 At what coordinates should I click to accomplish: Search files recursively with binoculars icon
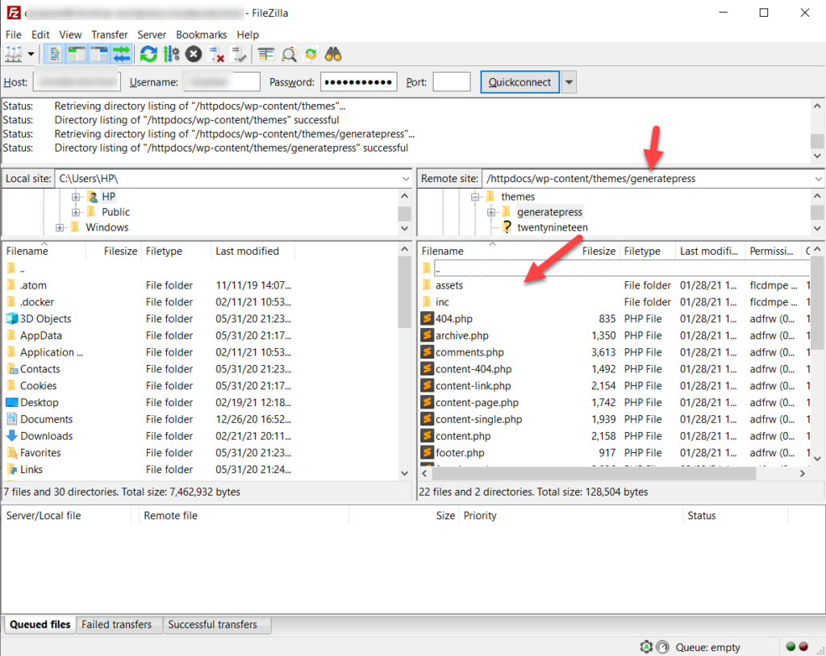[x=333, y=54]
